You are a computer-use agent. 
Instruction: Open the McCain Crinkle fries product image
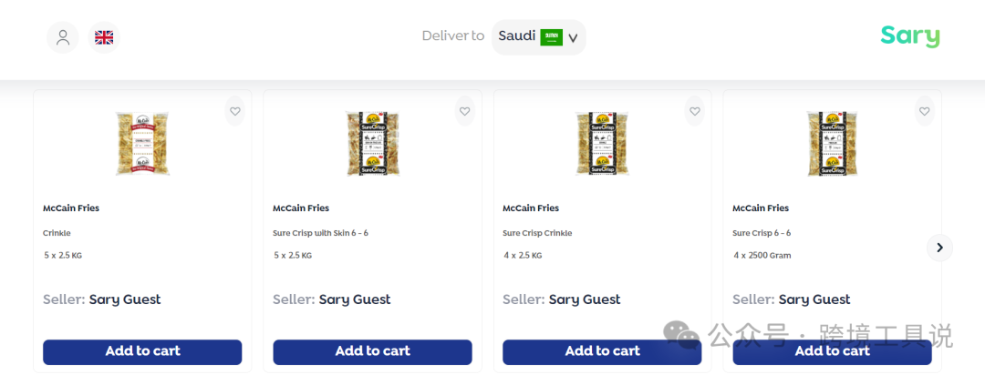point(142,143)
